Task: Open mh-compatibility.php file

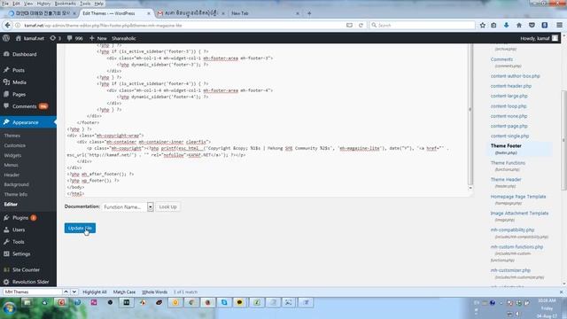Action: (512, 230)
